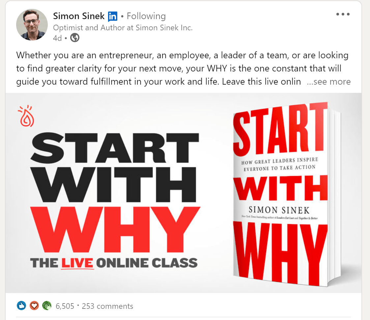Screen dimensions: 370x320
Task: Click Optimist and Author headline text
Action: coord(123,28)
